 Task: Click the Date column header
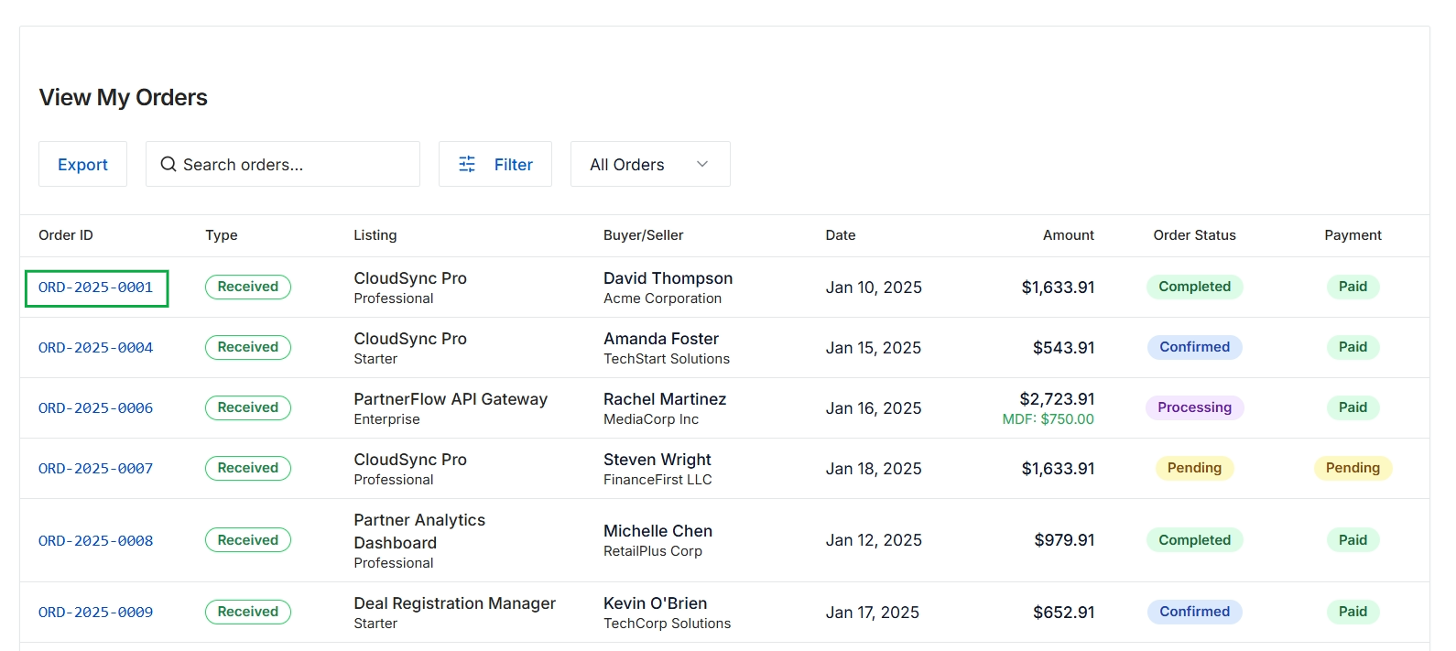click(x=841, y=235)
